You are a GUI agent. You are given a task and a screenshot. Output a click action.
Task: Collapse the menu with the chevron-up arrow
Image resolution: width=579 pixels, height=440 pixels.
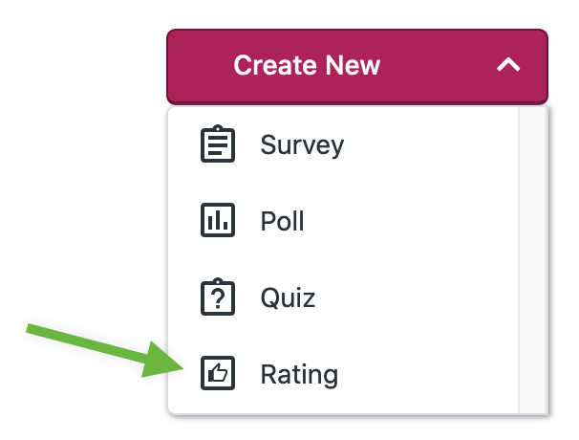pos(508,66)
